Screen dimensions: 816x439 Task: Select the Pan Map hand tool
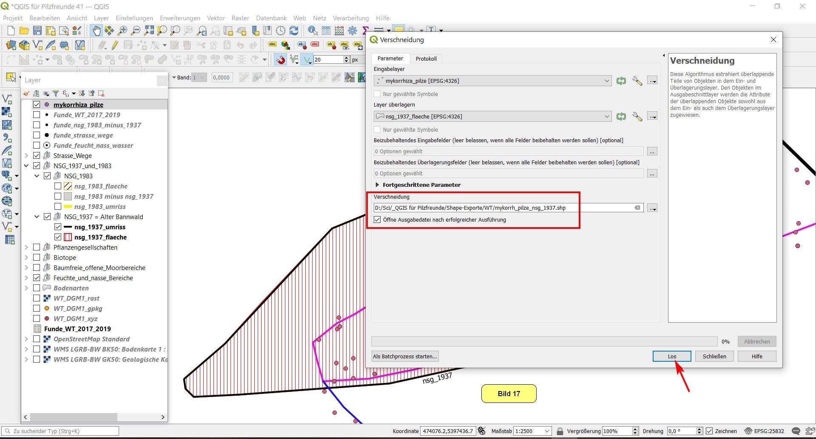tap(97, 31)
